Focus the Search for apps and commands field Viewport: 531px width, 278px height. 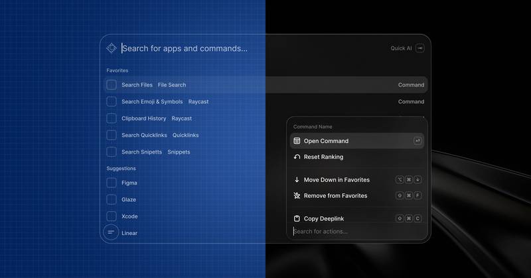coord(185,48)
